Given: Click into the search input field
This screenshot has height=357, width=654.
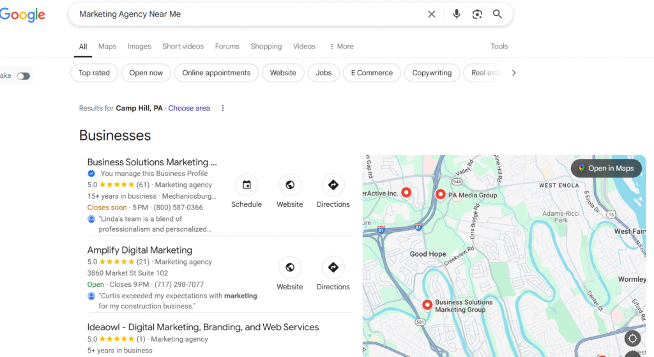Looking at the screenshot, I should tap(250, 14).
